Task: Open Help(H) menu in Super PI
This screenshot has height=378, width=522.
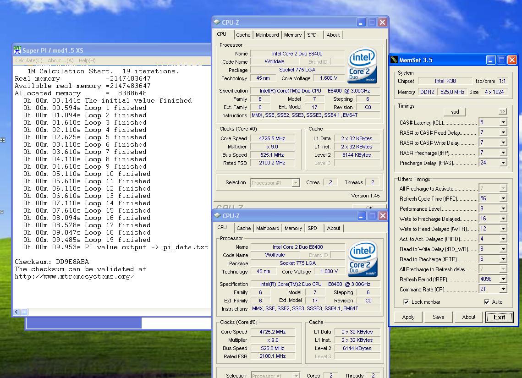Action: click(x=87, y=60)
